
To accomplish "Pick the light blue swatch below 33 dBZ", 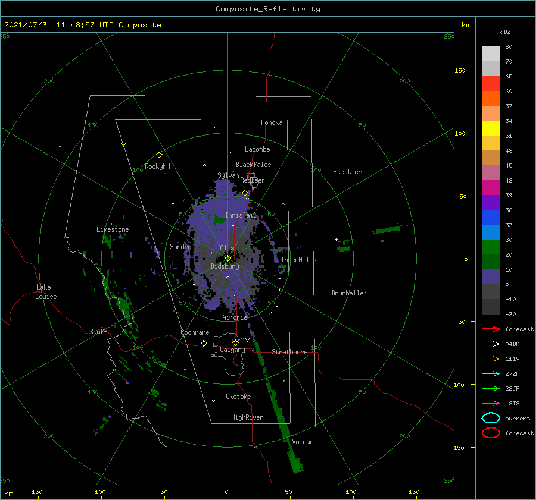I will (x=491, y=232).
